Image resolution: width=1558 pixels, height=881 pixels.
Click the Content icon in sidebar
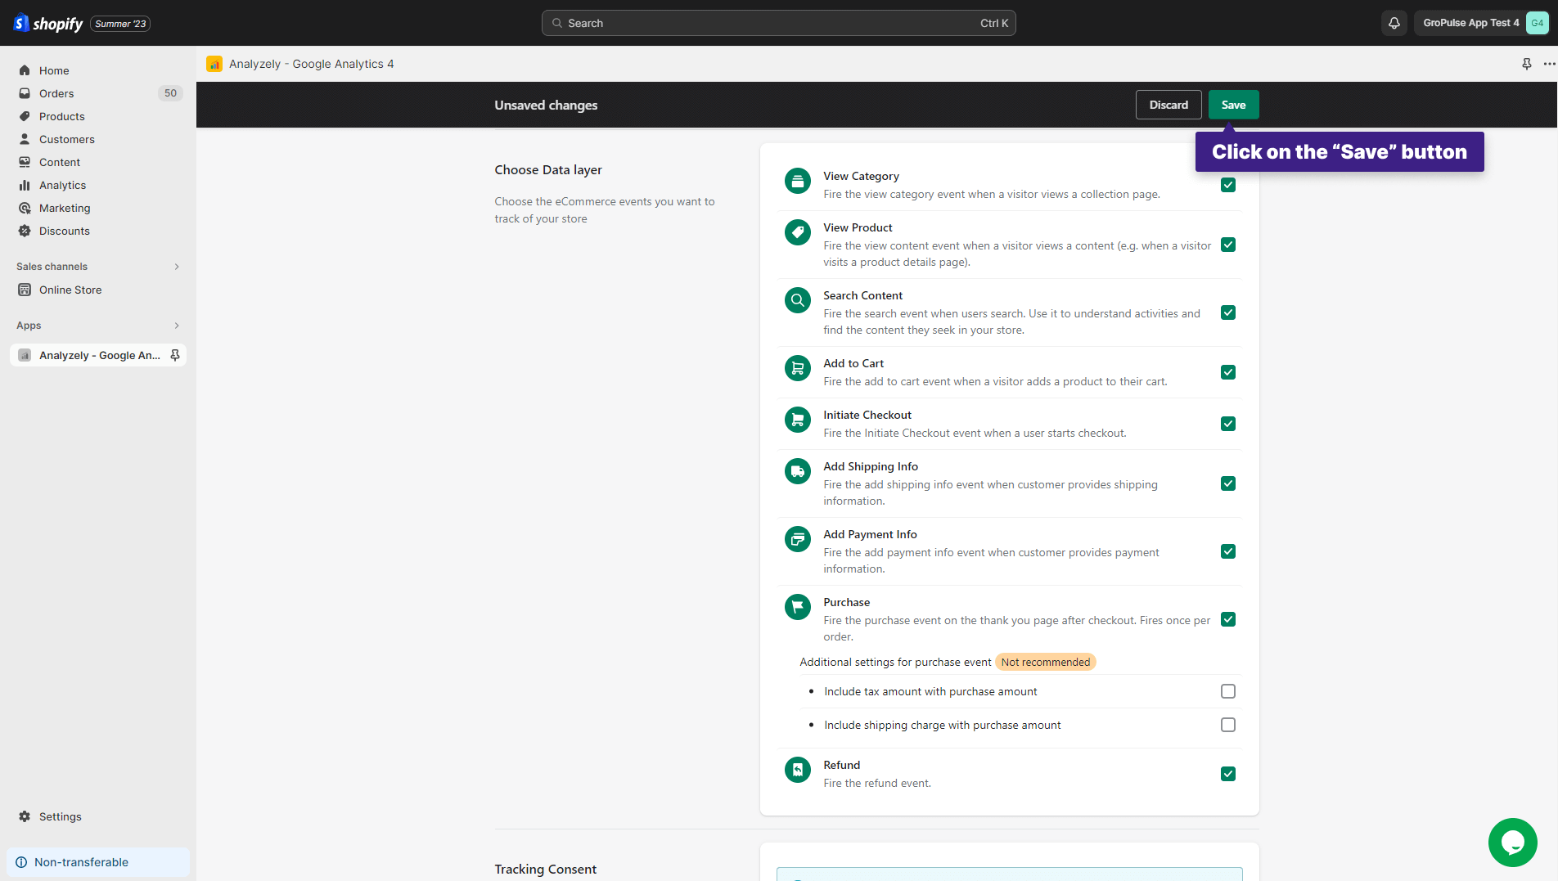(x=25, y=162)
